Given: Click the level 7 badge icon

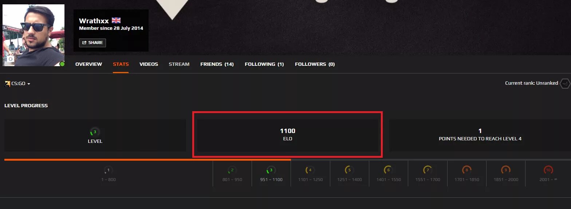Looking at the screenshot, I should click(428, 170).
